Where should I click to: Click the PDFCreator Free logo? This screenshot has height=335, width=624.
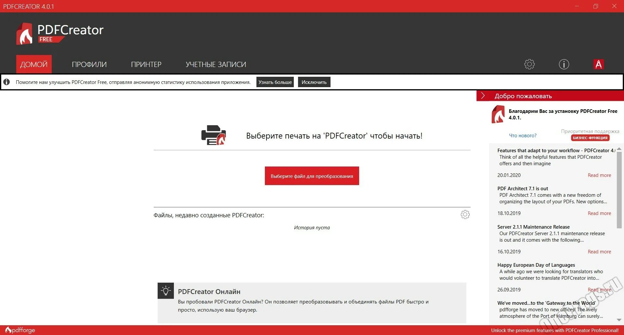click(x=60, y=33)
